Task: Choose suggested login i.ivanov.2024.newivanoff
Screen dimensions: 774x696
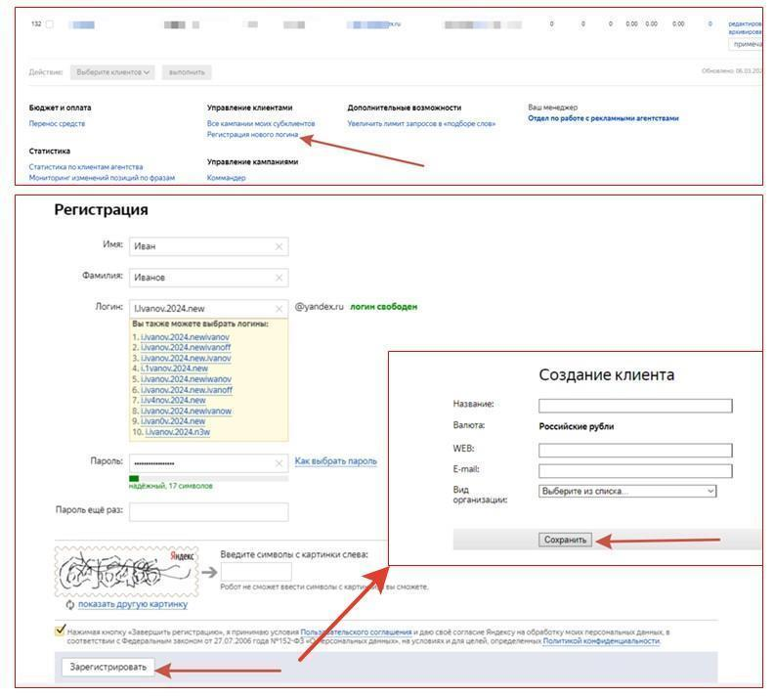Action: click(x=186, y=347)
